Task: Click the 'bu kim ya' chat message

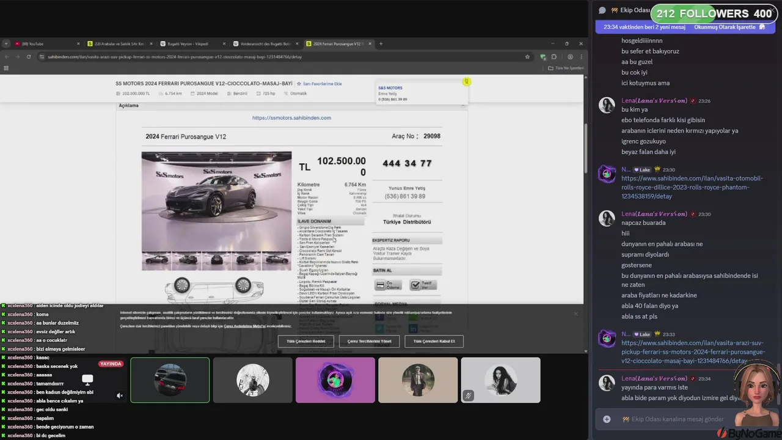Action: coord(634,110)
